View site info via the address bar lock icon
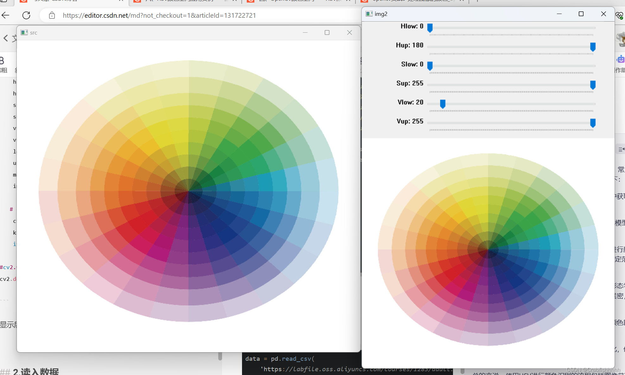This screenshot has width=625, height=375. [52, 15]
